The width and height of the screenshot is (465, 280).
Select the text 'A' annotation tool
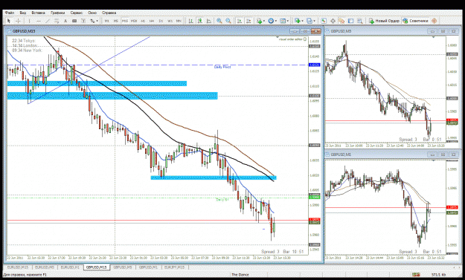click(x=65, y=21)
